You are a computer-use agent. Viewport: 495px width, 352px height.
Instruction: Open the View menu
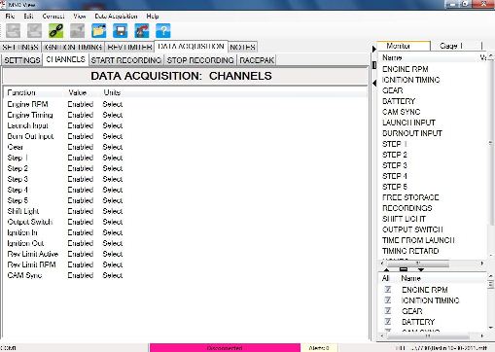click(80, 16)
